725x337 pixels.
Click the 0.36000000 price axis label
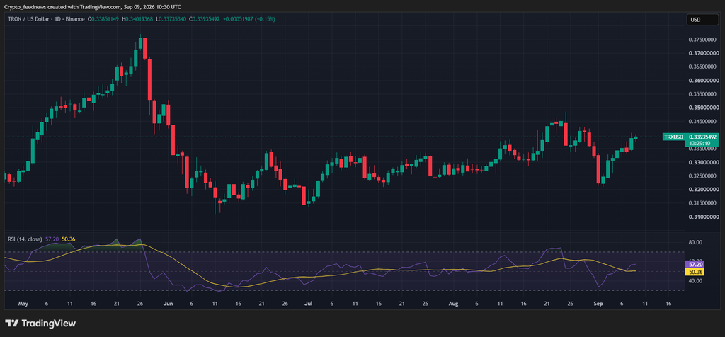point(704,81)
